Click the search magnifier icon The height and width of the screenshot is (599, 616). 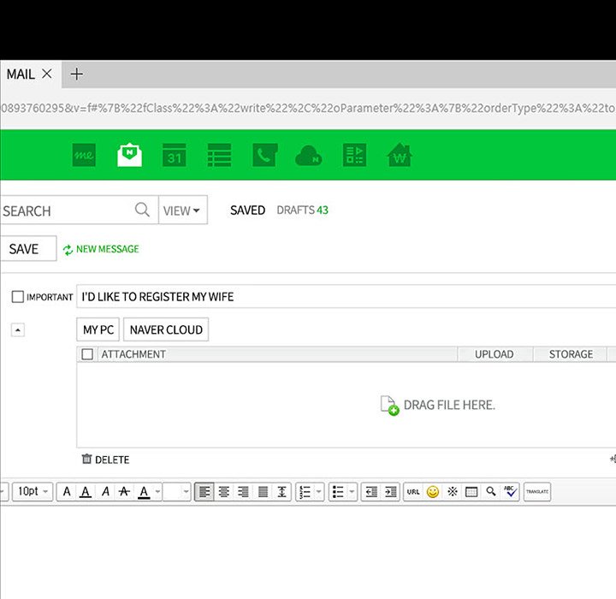[142, 210]
